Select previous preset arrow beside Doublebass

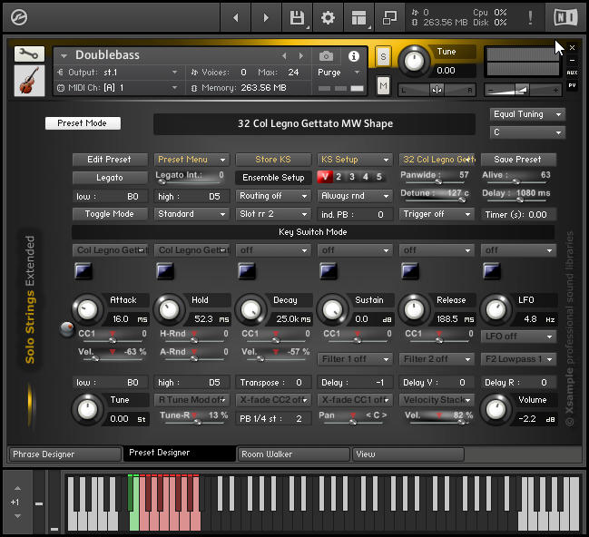tap(284, 56)
